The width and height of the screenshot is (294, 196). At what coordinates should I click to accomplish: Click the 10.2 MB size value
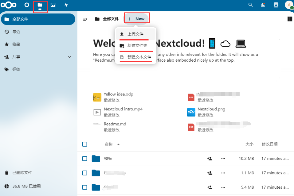[246, 159]
